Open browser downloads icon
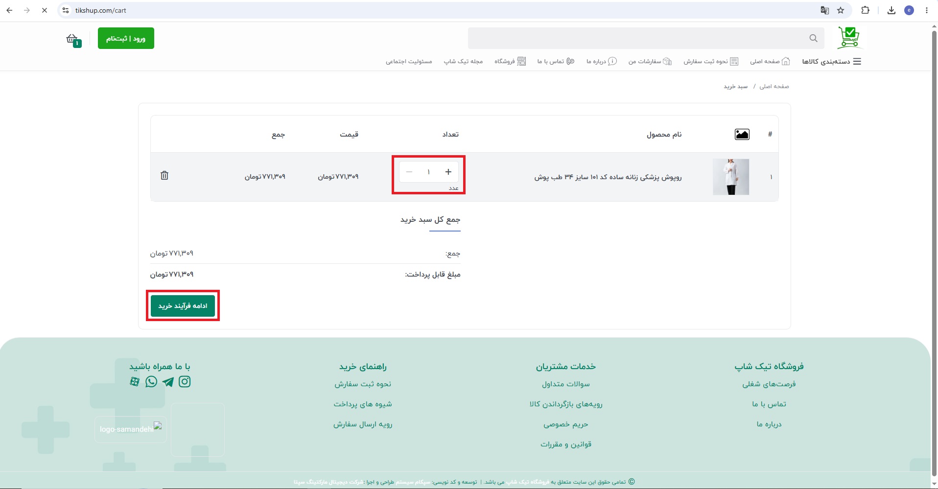 (x=891, y=10)
